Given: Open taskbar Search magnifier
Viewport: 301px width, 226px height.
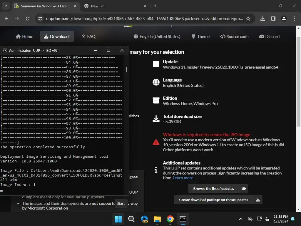Looking at the screenshot, I should tap(131, 219).
